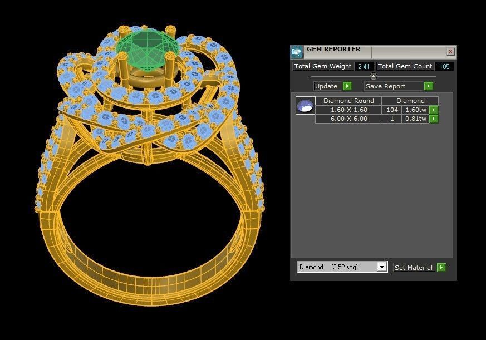The width and height of the screenshot is (486, 340).
Task: Click the Total Gem Weight value 2.41
Action: click(364, 66)
